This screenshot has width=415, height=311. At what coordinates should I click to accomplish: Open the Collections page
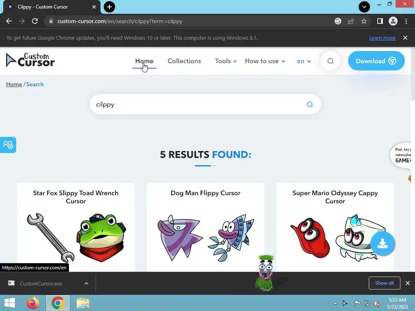coord(184,61)
